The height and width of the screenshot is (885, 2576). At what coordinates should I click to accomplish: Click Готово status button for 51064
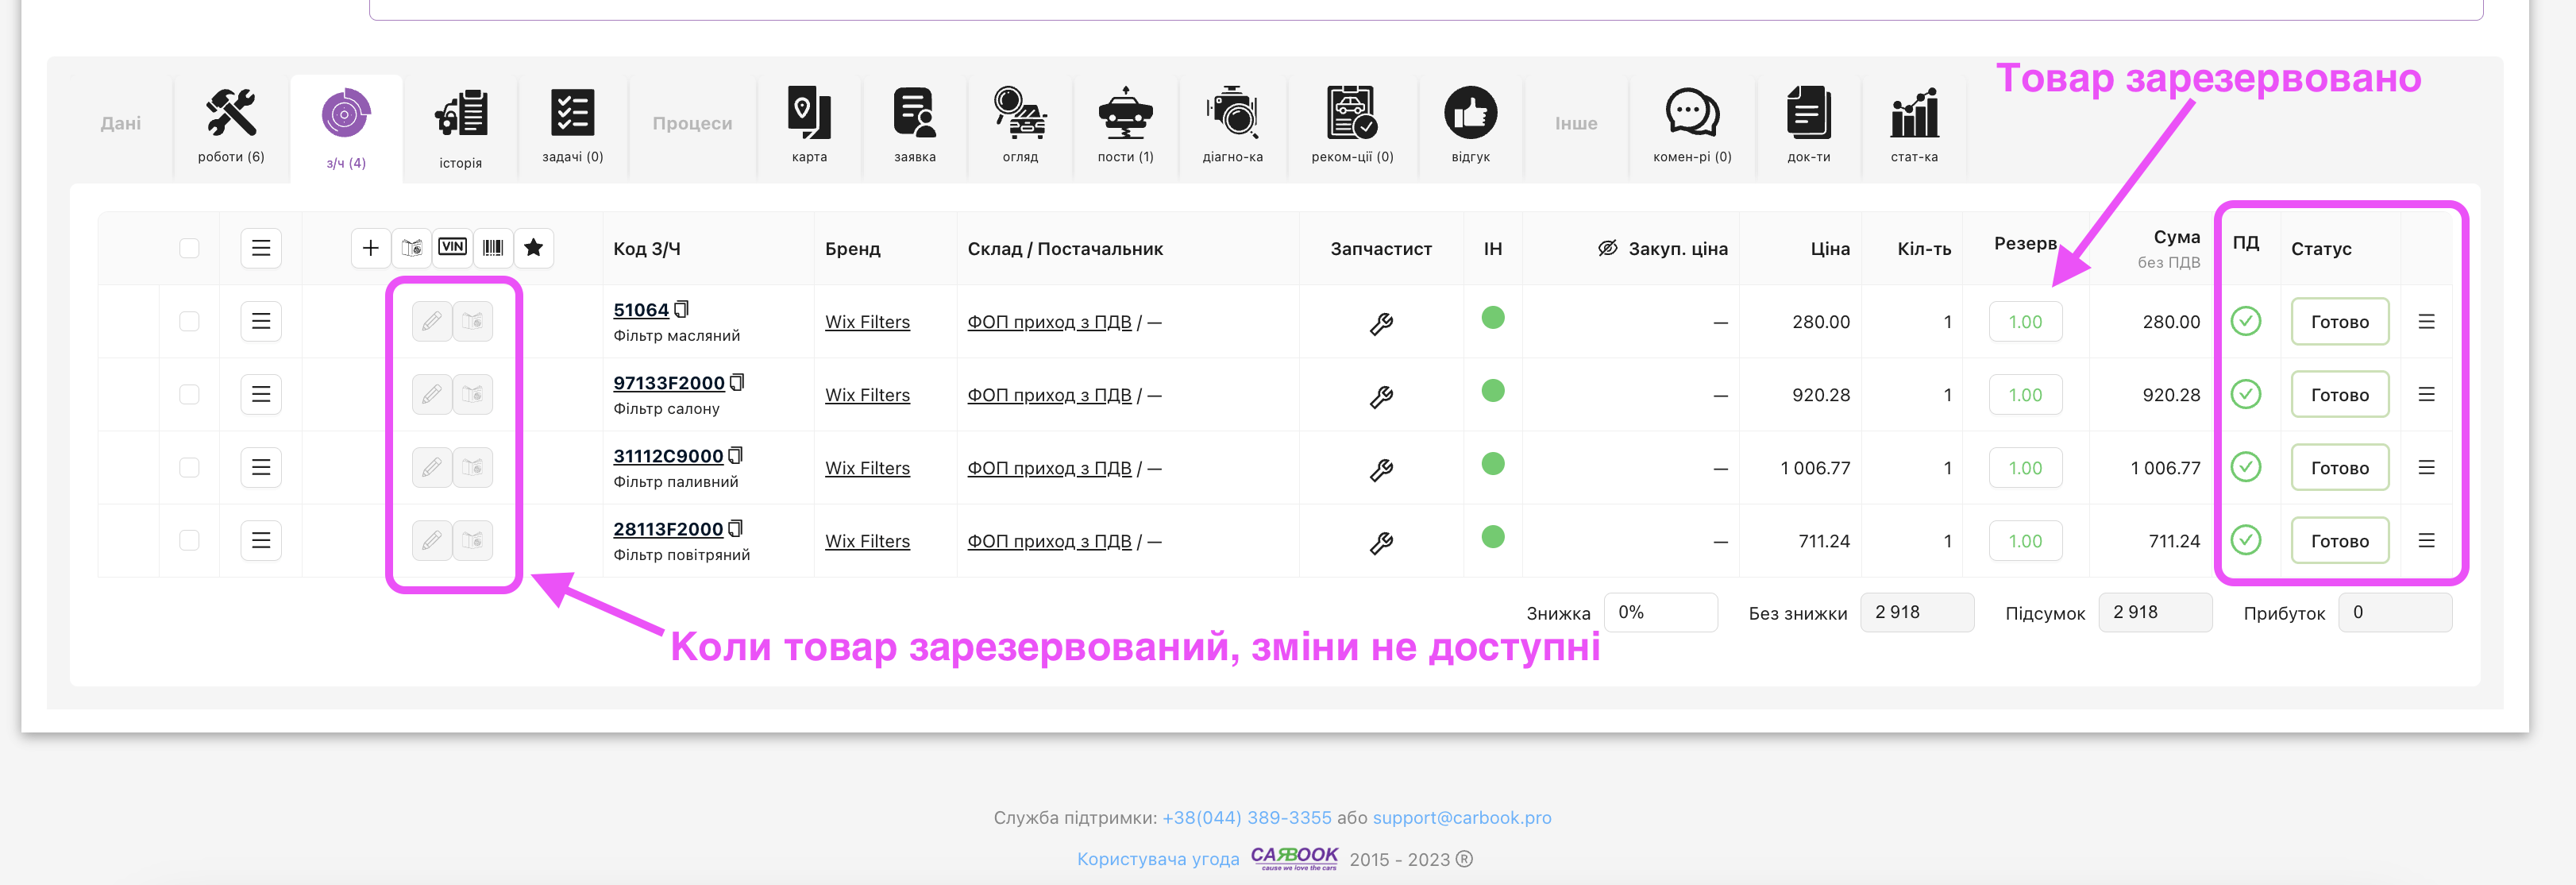pos(2339,321)
